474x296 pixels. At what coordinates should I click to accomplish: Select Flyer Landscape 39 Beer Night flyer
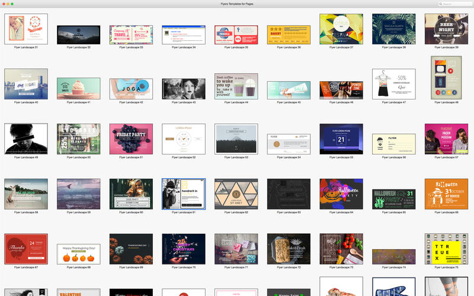(x=447, y=29)
